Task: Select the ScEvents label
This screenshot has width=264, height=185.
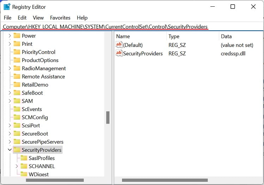Action: (32, 109)
